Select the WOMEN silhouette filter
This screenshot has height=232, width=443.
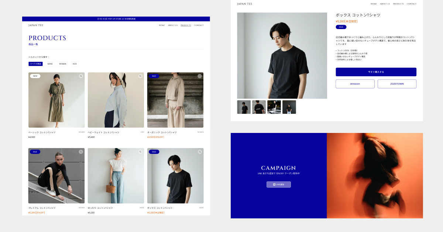[62, 64]
